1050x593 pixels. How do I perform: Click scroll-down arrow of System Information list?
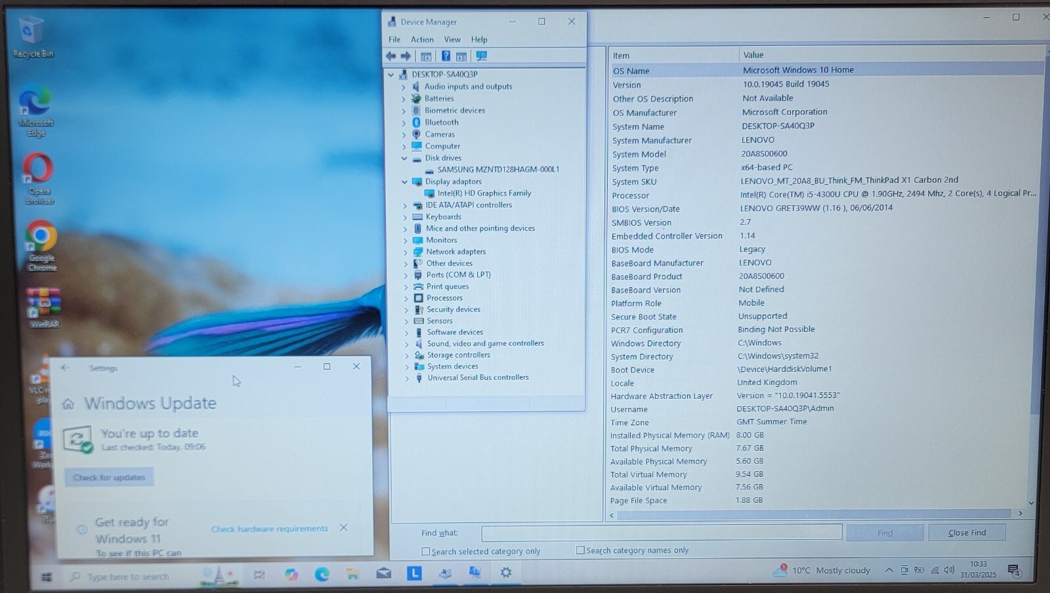(x=1031, y=503)
